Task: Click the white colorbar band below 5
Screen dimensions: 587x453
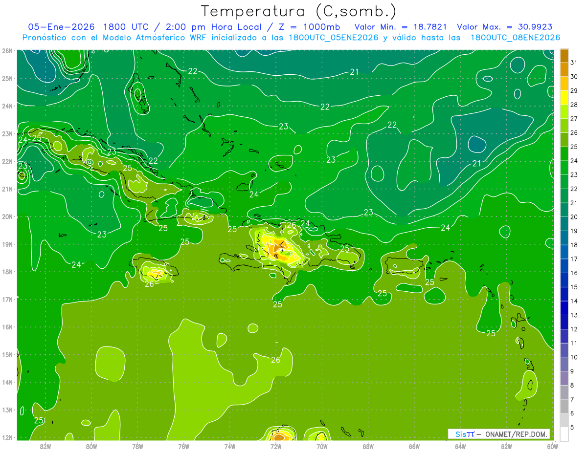Action: [564, 434]
